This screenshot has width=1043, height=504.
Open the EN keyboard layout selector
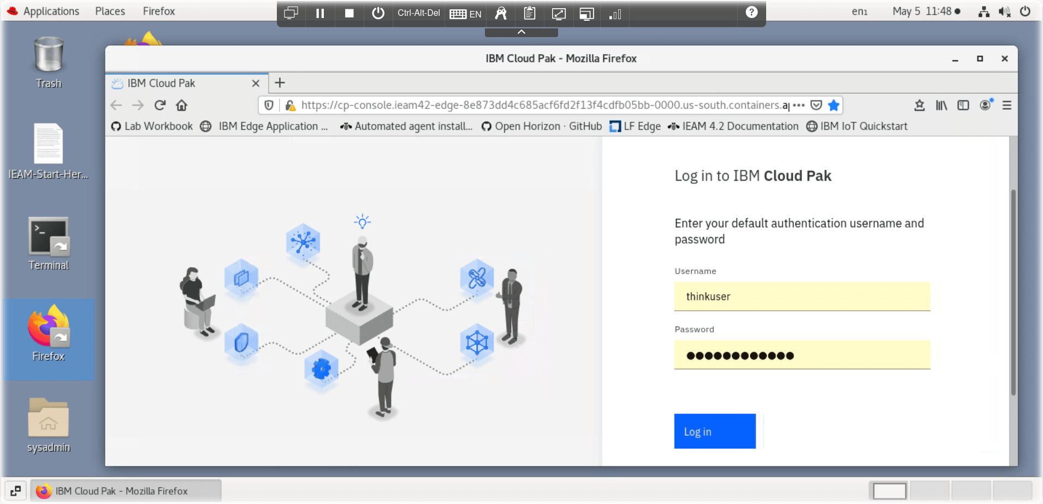click(465, 14)
